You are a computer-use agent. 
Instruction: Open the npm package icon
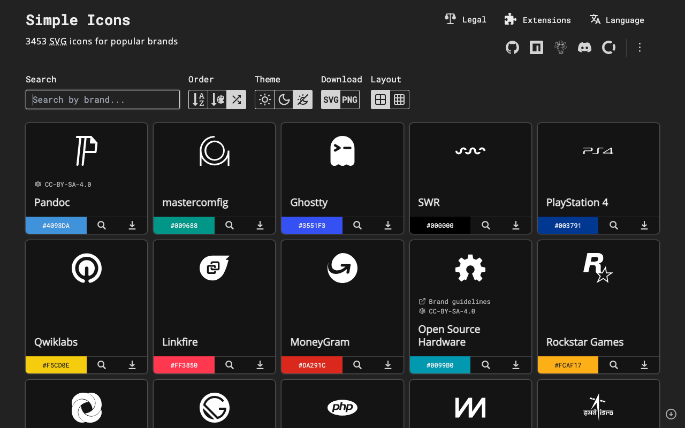coord(536,48)
